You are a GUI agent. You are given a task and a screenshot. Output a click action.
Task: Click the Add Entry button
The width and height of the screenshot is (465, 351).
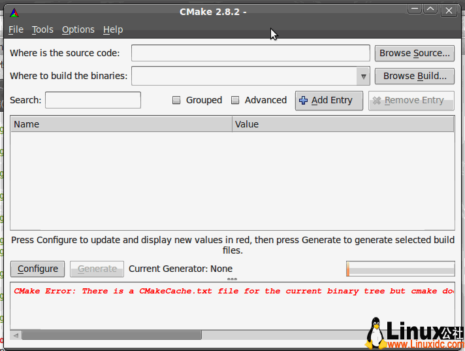[x=329, y=101]
